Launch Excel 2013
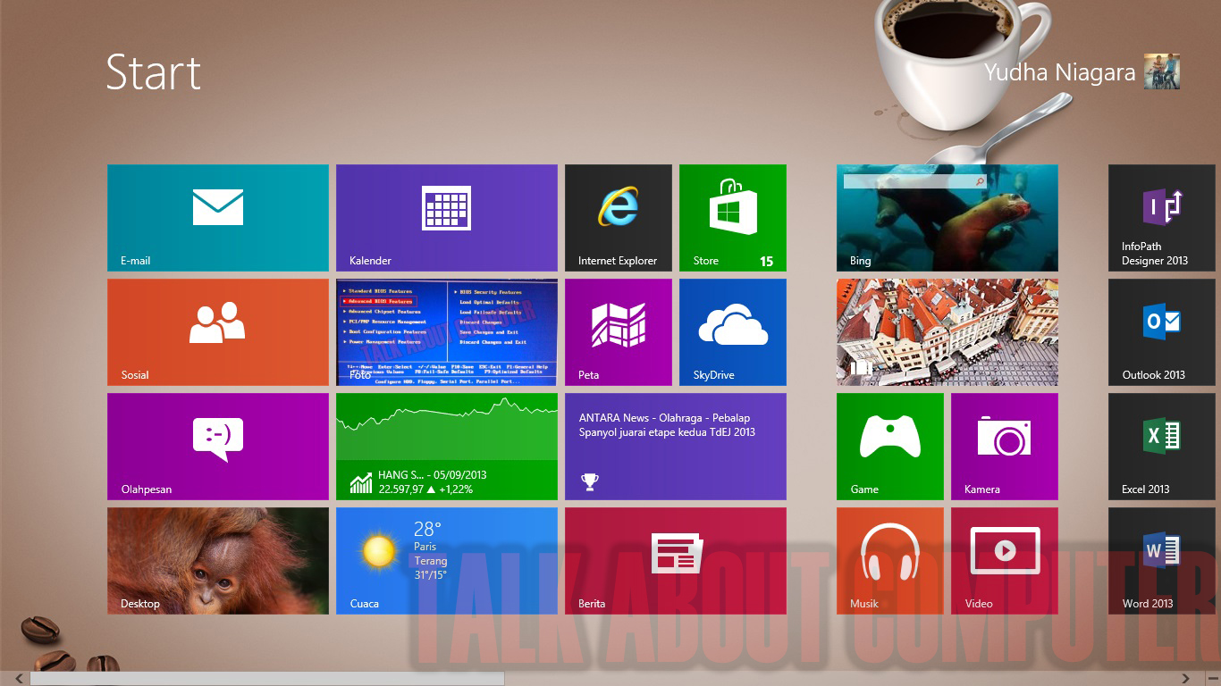 (x=1160, y=447)
